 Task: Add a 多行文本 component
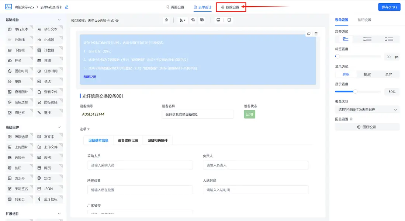(49, 29)
